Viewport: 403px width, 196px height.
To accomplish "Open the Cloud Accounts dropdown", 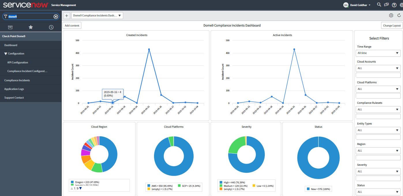I will [378, 68].
